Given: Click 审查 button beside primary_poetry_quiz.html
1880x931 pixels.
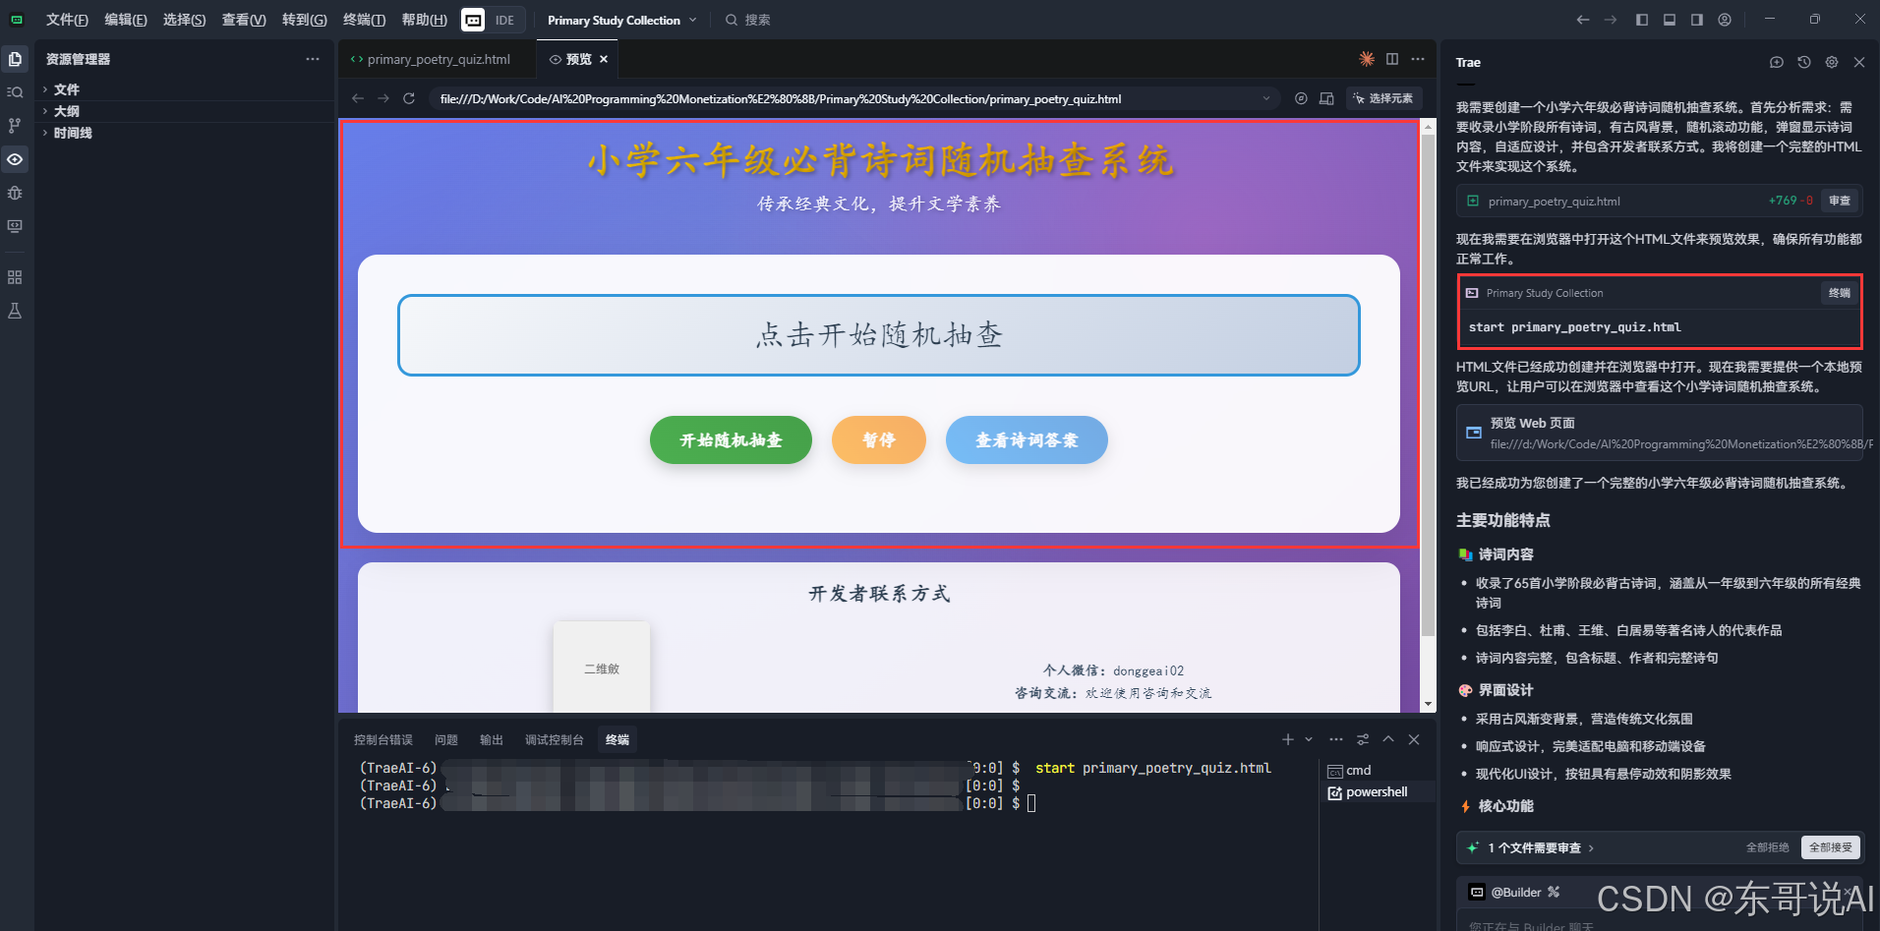Looking at the screenshot, I should point(1839,201).
